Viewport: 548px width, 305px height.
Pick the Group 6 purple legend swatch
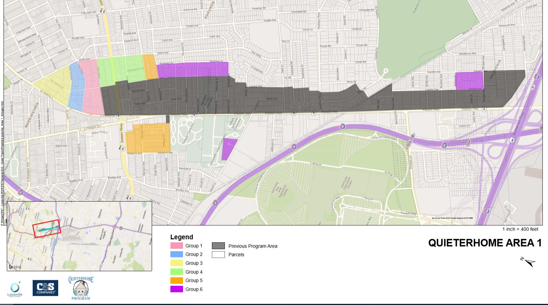pyautogui.click(x=177, y=289)
